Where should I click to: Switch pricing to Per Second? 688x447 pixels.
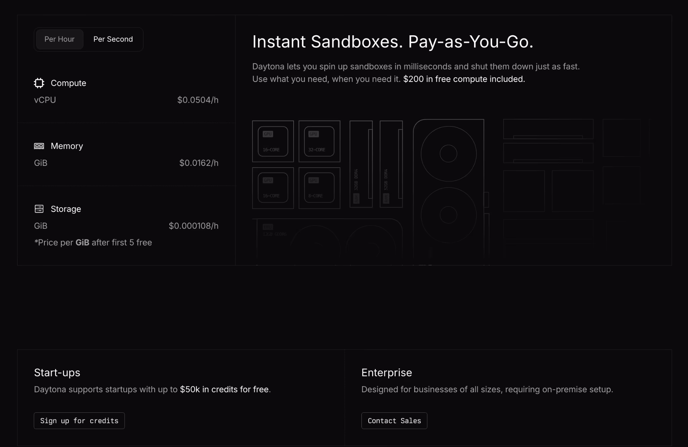click(x=113, y=39)
